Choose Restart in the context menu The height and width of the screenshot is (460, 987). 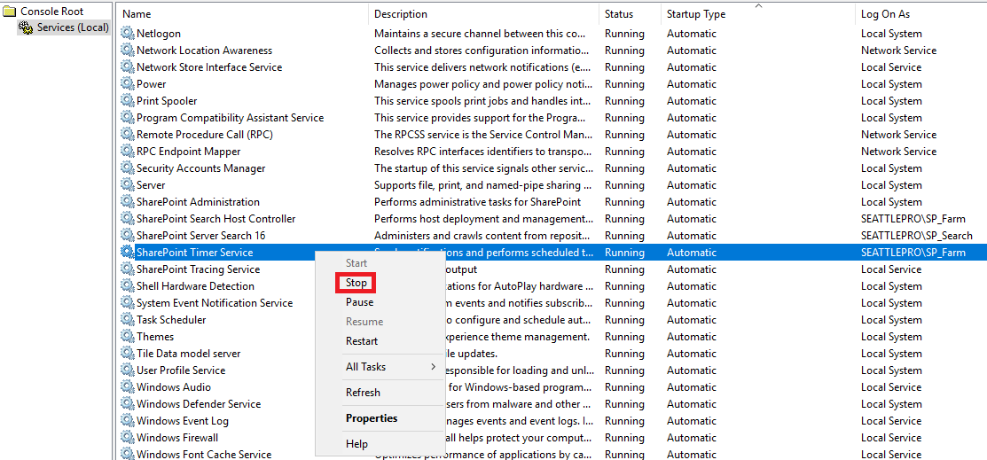pos(362,341)
